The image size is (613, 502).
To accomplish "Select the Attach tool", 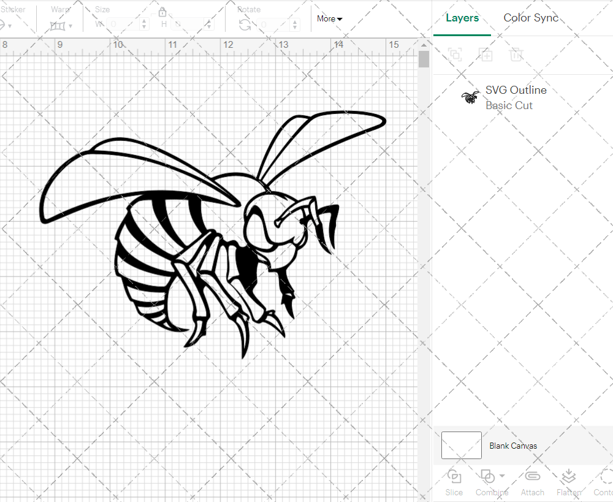I will (532, 482).
